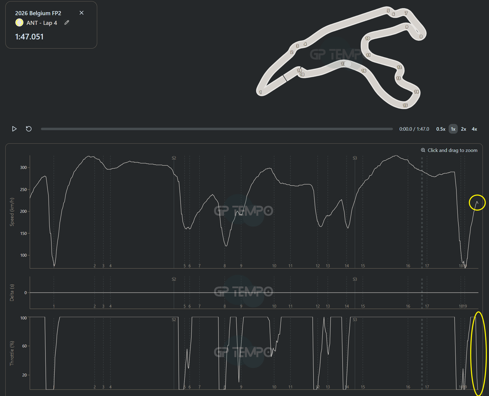Click turn 12 marker on track map

(399, 67)
